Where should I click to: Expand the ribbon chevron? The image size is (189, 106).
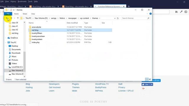[x=147, y=14]
